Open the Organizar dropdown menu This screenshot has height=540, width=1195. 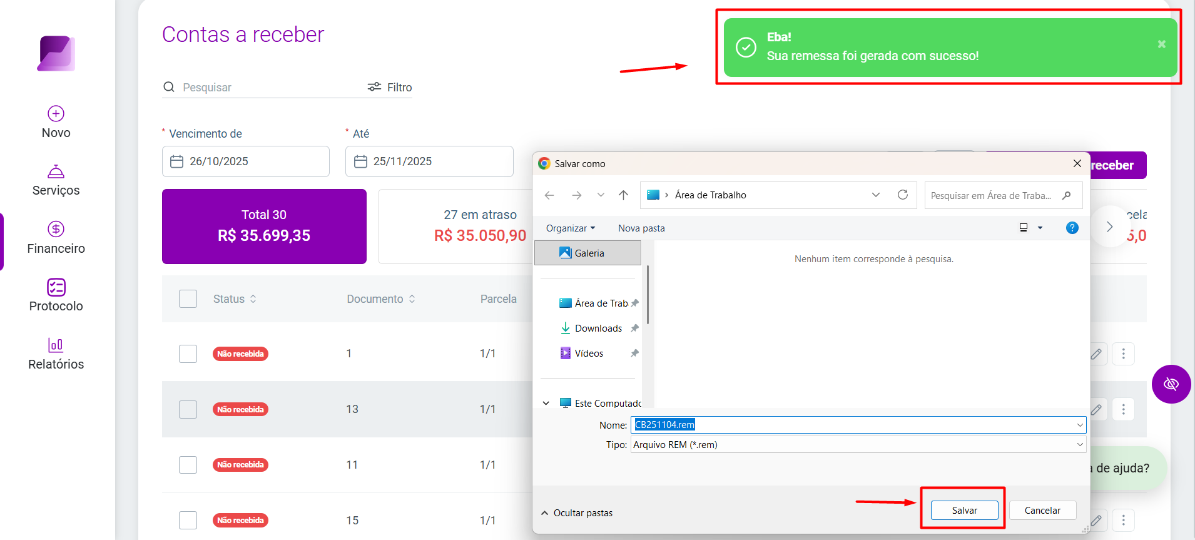pyautogui.click(x=571, y=228)
